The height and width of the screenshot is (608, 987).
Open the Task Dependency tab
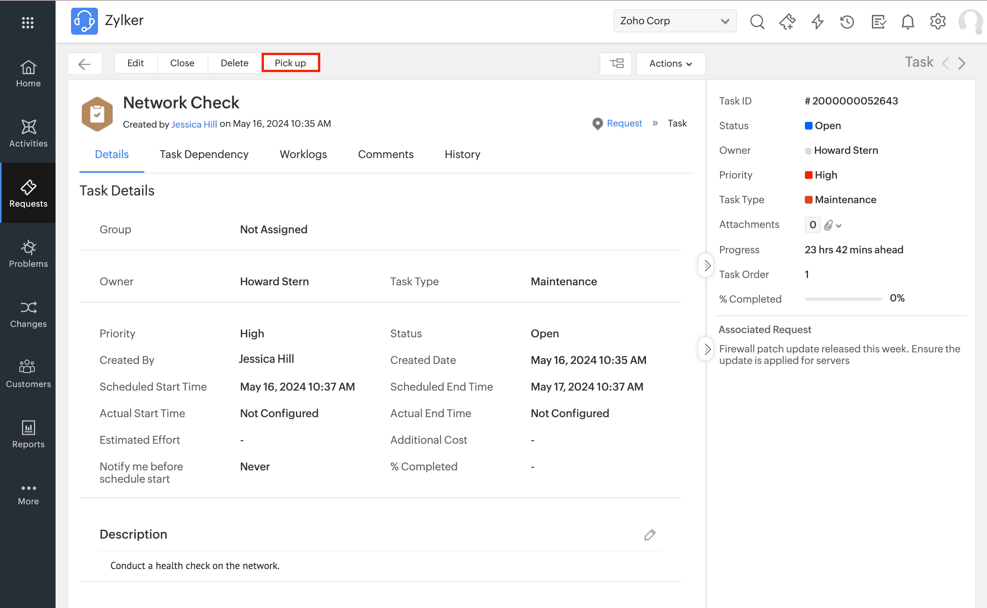[x=204, y=155]
